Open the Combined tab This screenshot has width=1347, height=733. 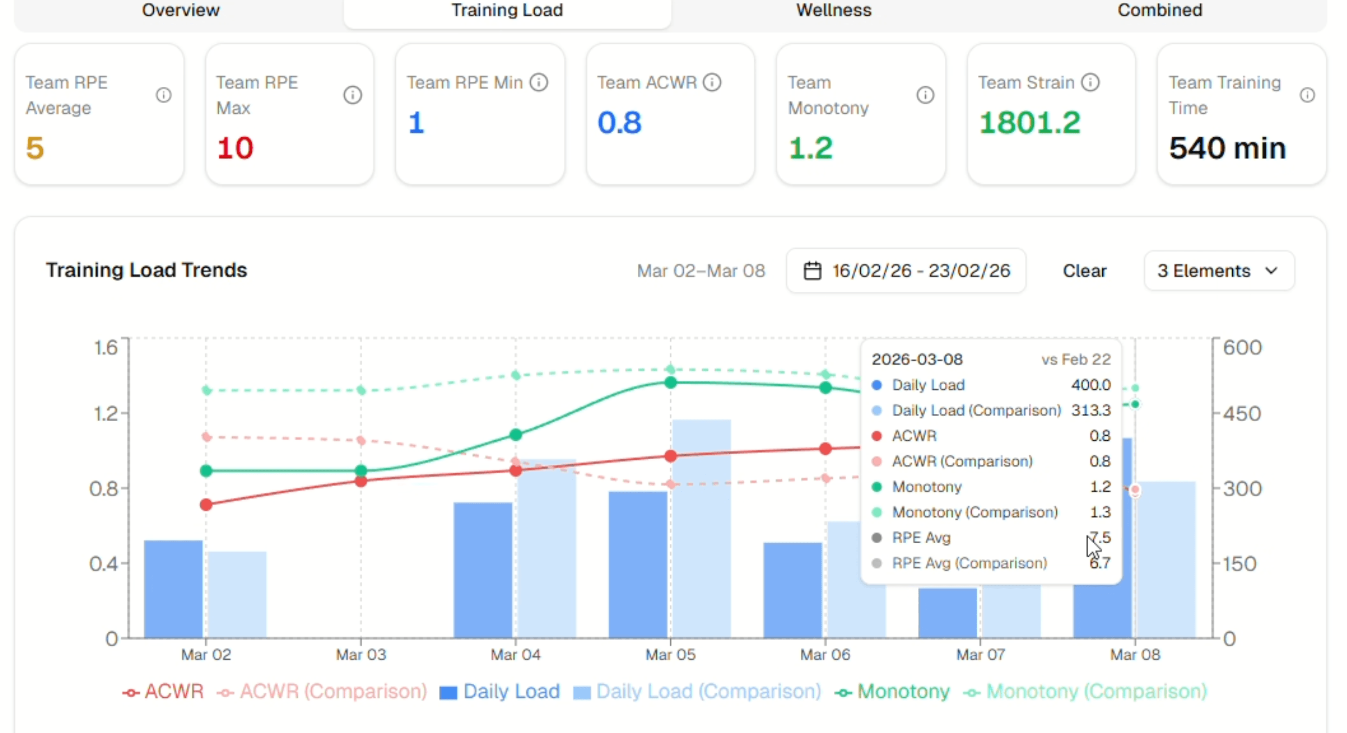pyautogui.click(x=1160, y=11)
